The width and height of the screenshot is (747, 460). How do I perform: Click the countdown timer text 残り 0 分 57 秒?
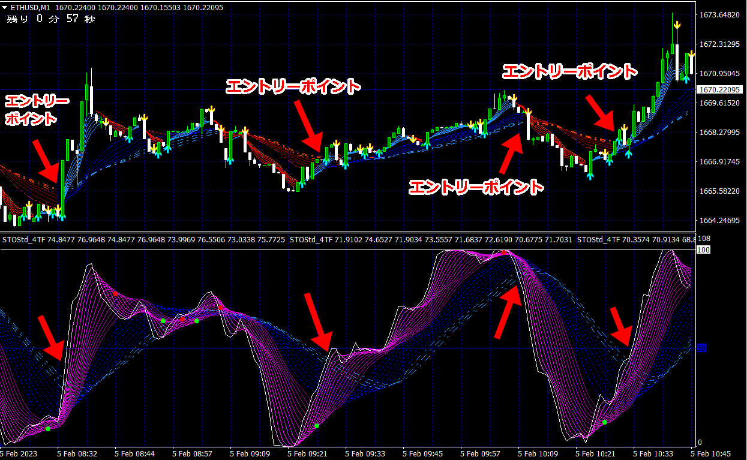[50, 19]
